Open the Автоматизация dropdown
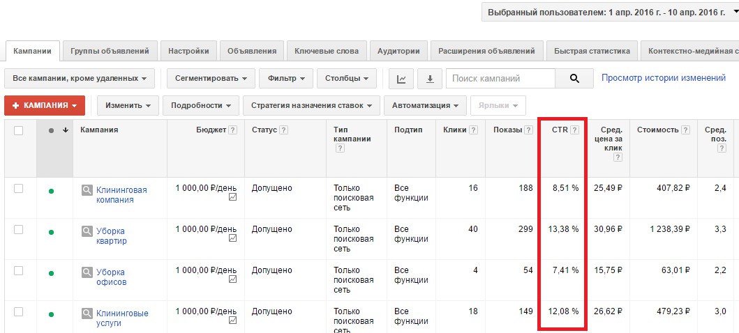This screenshot has height=333, width=739. click(425, 105)
